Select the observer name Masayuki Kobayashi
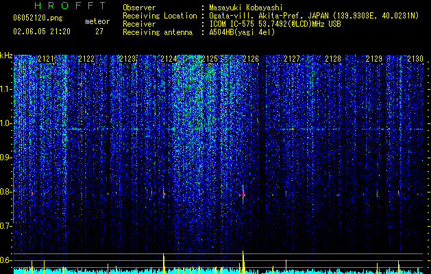The image size is (431, 274). pos(246,8)
